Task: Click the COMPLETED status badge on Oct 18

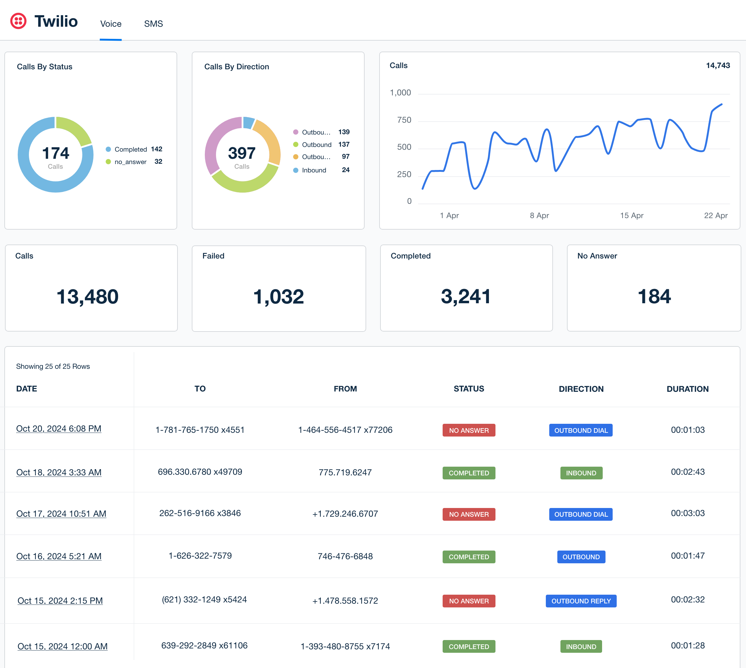Action: [469, 472]
